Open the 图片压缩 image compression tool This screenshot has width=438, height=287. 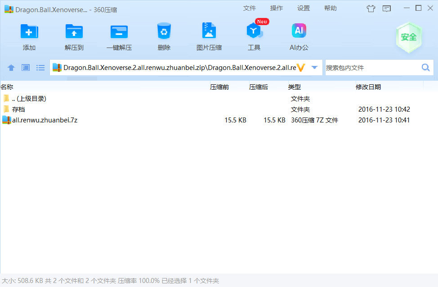point(209,30)
